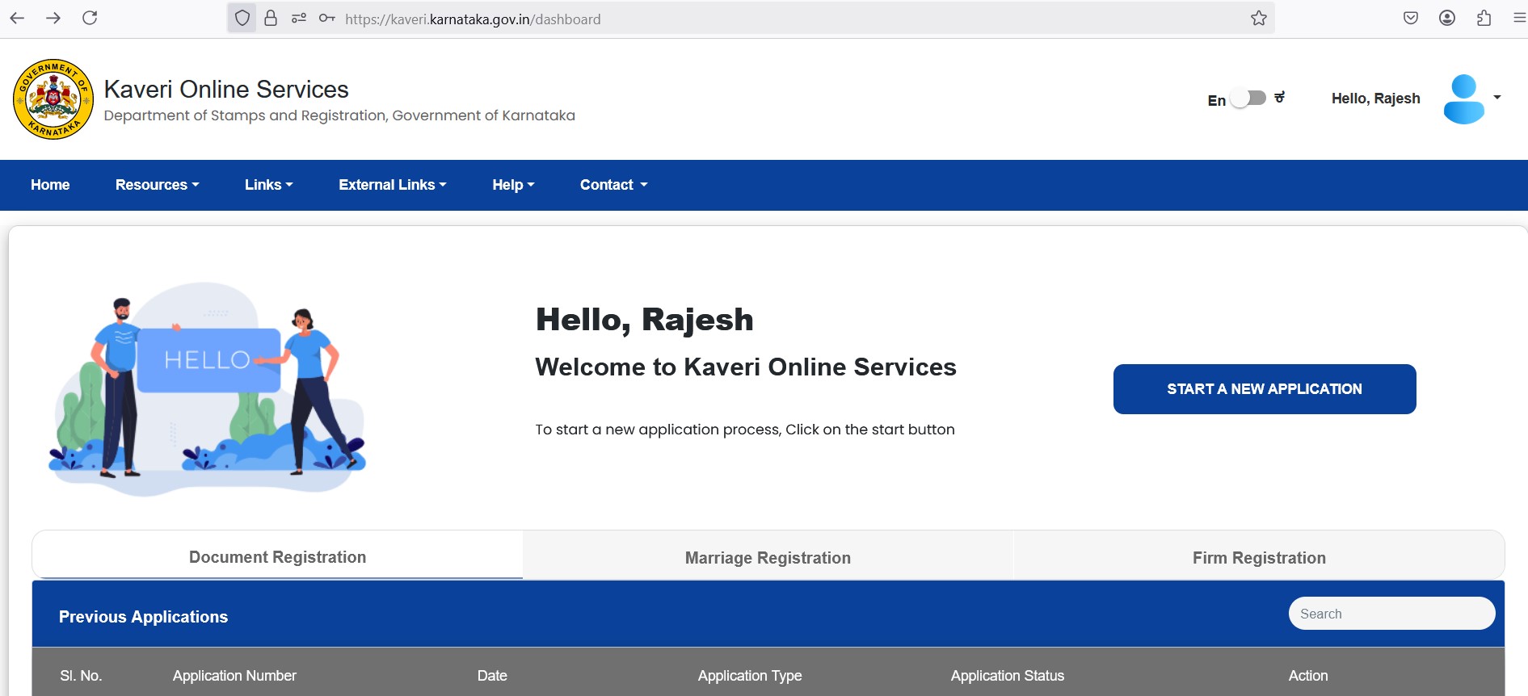Expand the Resources menu
Image resolution: width=1528 pixels, height=696 pixels.
(157, 185)
